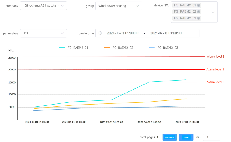Remove the FG_RAEM2_01 device tag
Screen dimensions: 231x142
point(199,5)
